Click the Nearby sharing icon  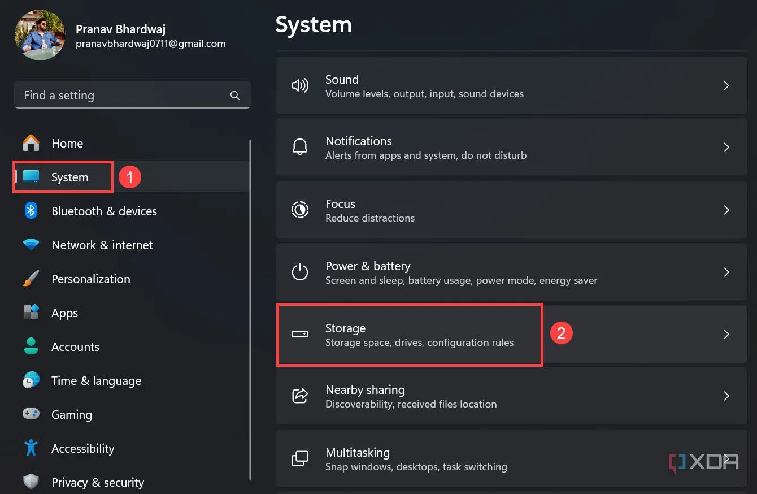pyautogui.click(x=300, y=396)
